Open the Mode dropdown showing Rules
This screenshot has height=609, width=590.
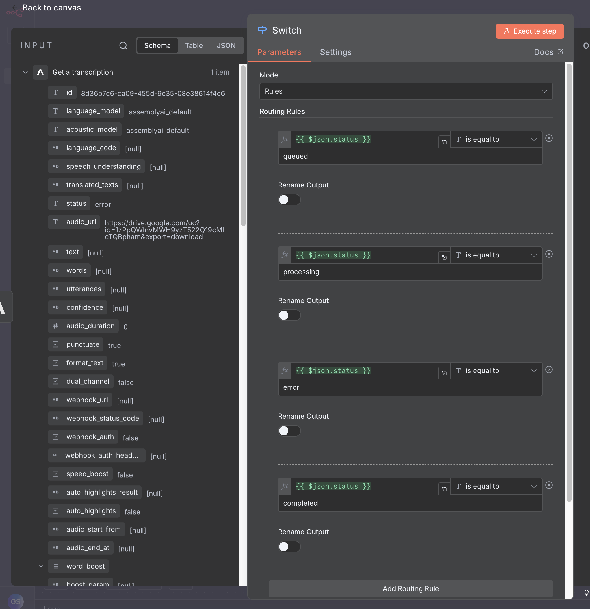(x=406, y=91)
